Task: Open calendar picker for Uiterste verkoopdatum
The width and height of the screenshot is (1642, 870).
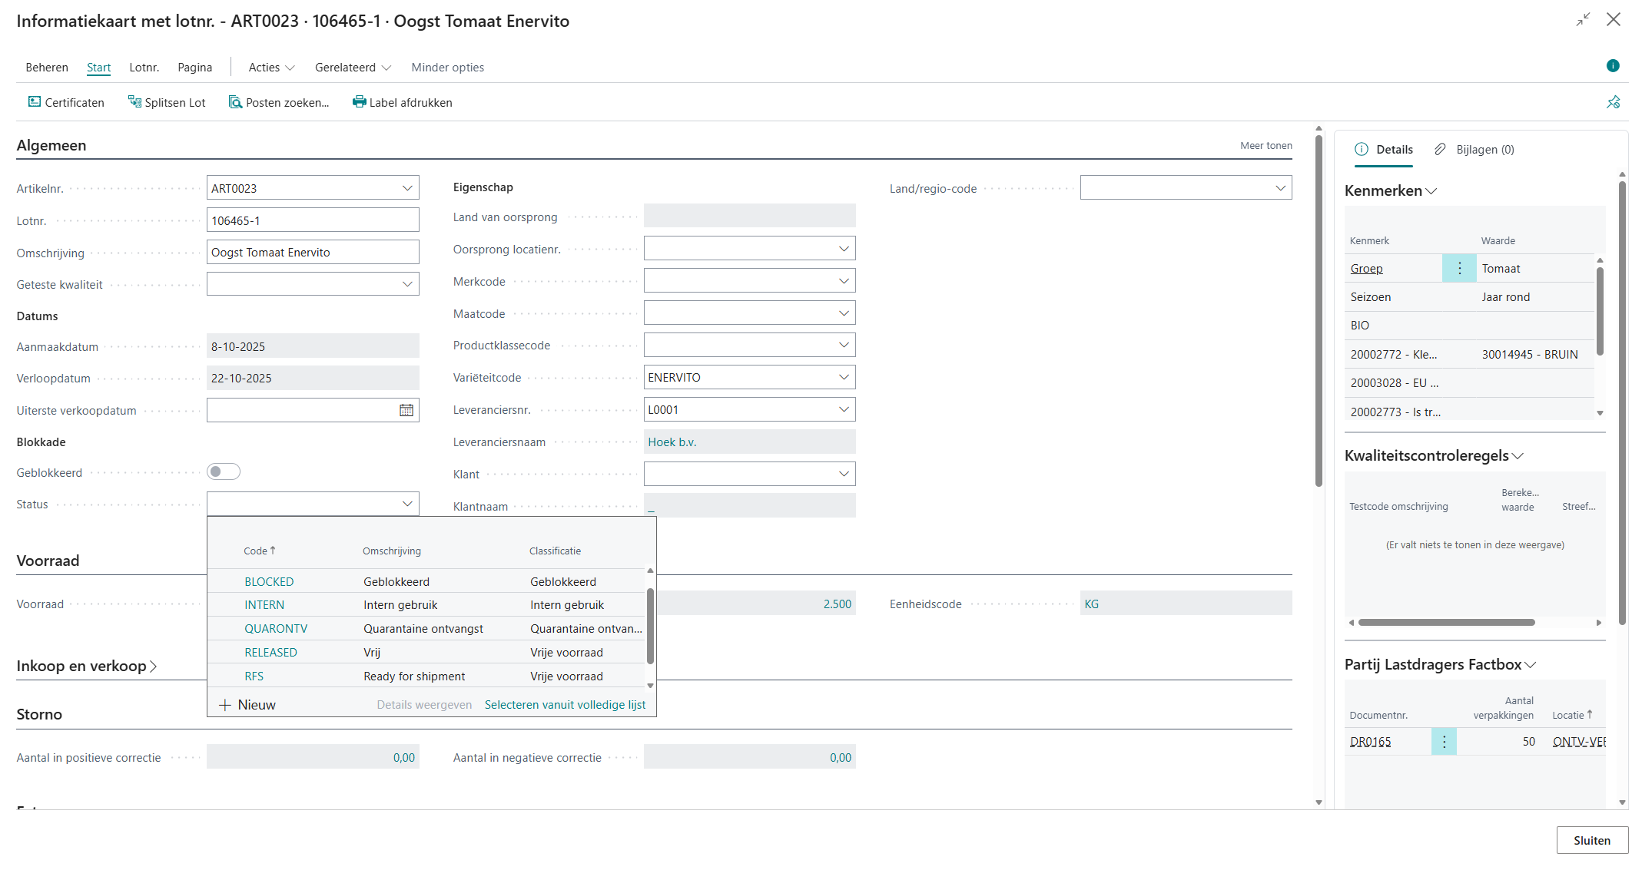Action: coord(406,411)
